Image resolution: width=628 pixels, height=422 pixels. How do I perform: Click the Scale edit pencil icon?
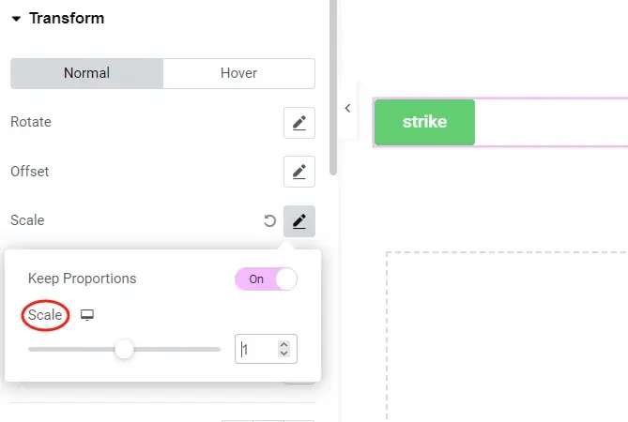[299, 221]
